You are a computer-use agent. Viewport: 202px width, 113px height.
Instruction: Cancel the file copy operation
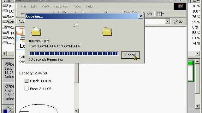coord(130,55)
